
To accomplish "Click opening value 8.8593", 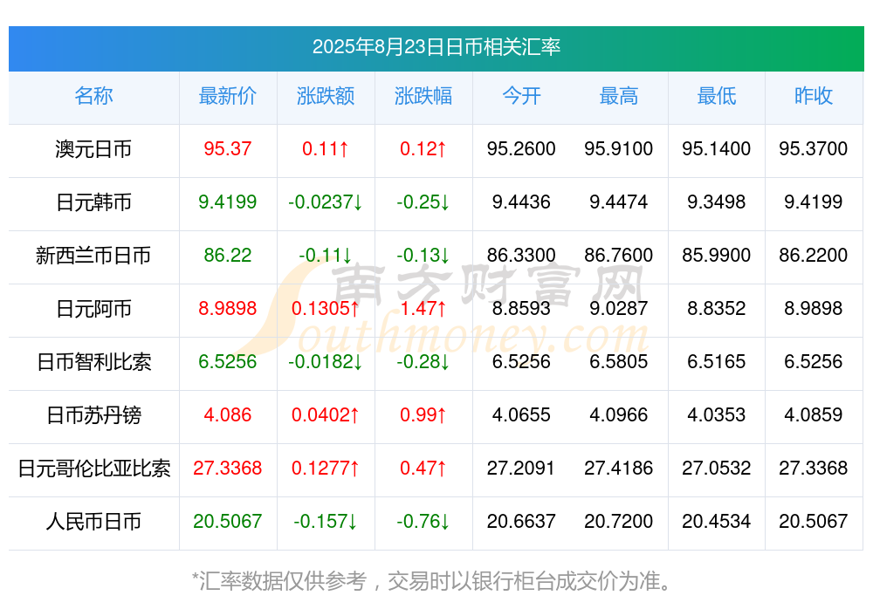I will (x=521, y=308).
